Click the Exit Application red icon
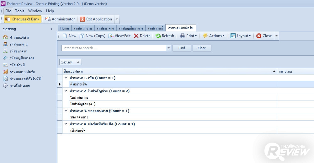This screenshot has height=163, width=314. pyautogui.click(x=82, y=19)
